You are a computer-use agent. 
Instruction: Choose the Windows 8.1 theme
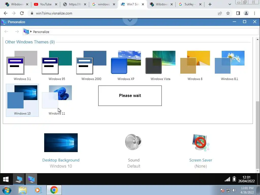(230, 66)
